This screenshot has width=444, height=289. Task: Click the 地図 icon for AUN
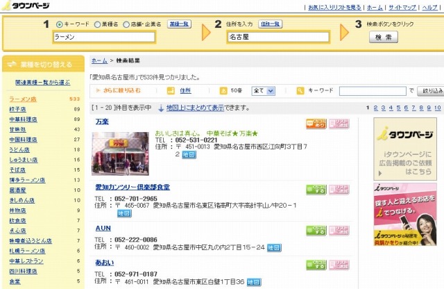point(274,247)
